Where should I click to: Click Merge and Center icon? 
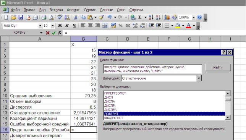point(105,26)
